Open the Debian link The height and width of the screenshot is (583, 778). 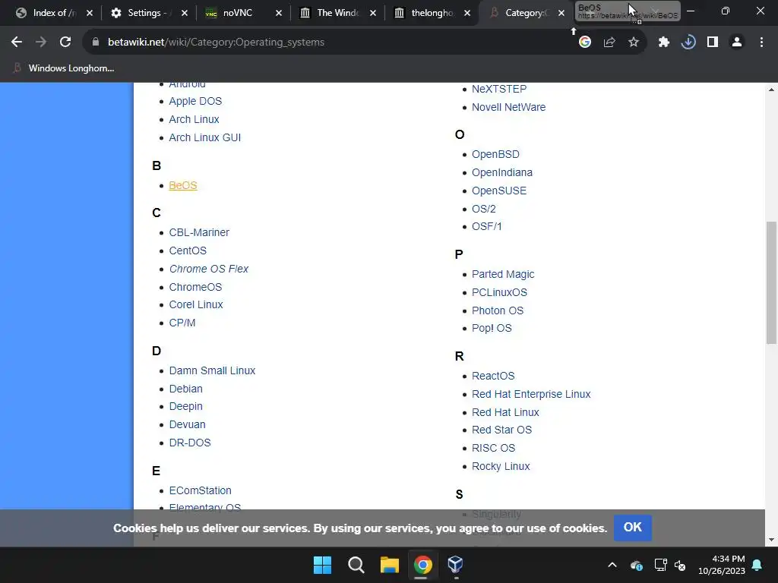185,389
